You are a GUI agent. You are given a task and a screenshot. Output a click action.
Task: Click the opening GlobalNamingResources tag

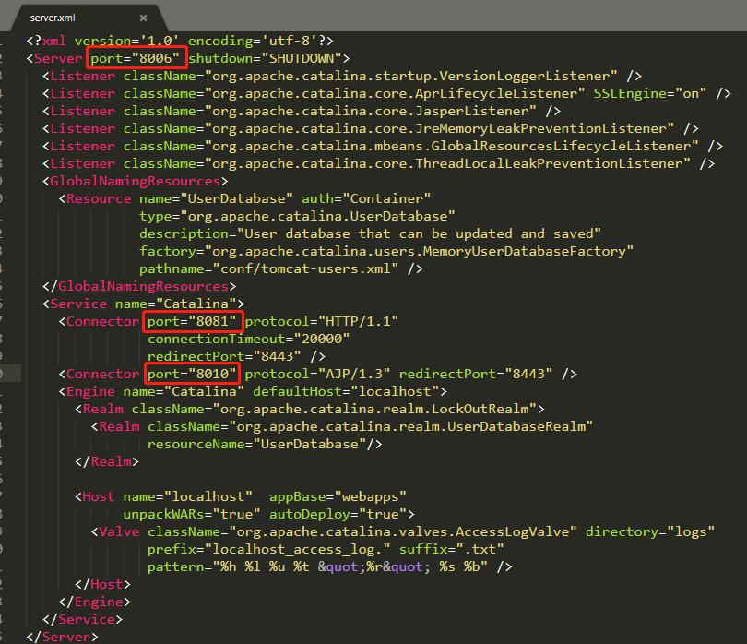point(135,181)
